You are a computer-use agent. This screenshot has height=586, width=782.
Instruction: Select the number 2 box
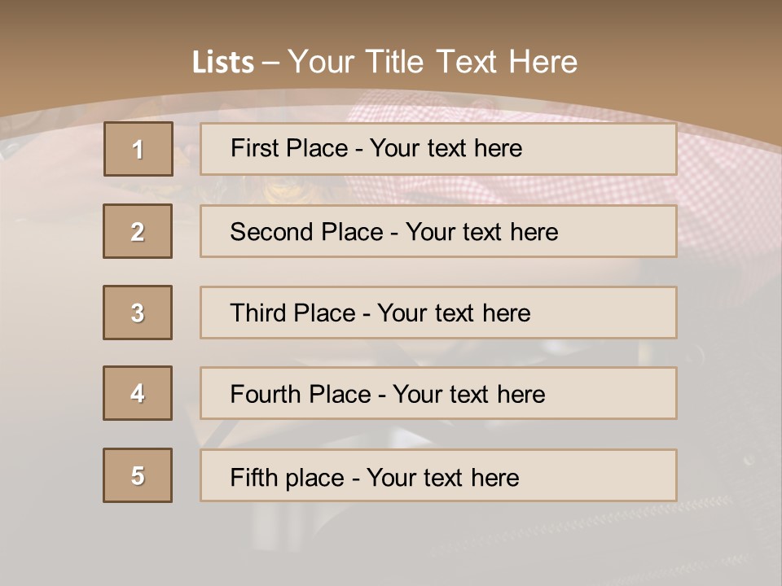click(x=138, y=231)
